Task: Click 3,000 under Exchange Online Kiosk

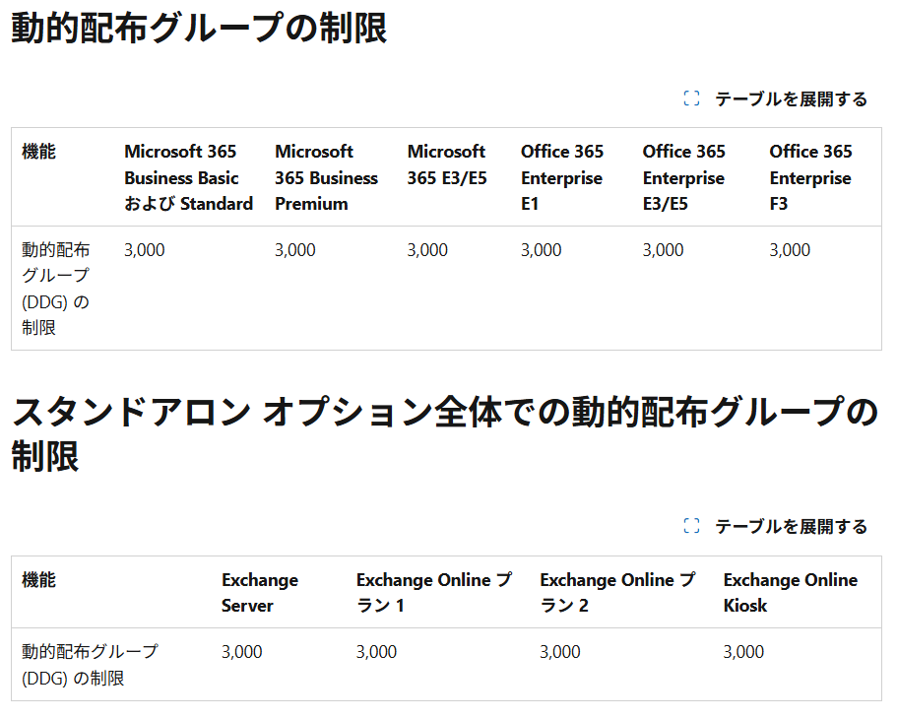Action: pos(743,652)
